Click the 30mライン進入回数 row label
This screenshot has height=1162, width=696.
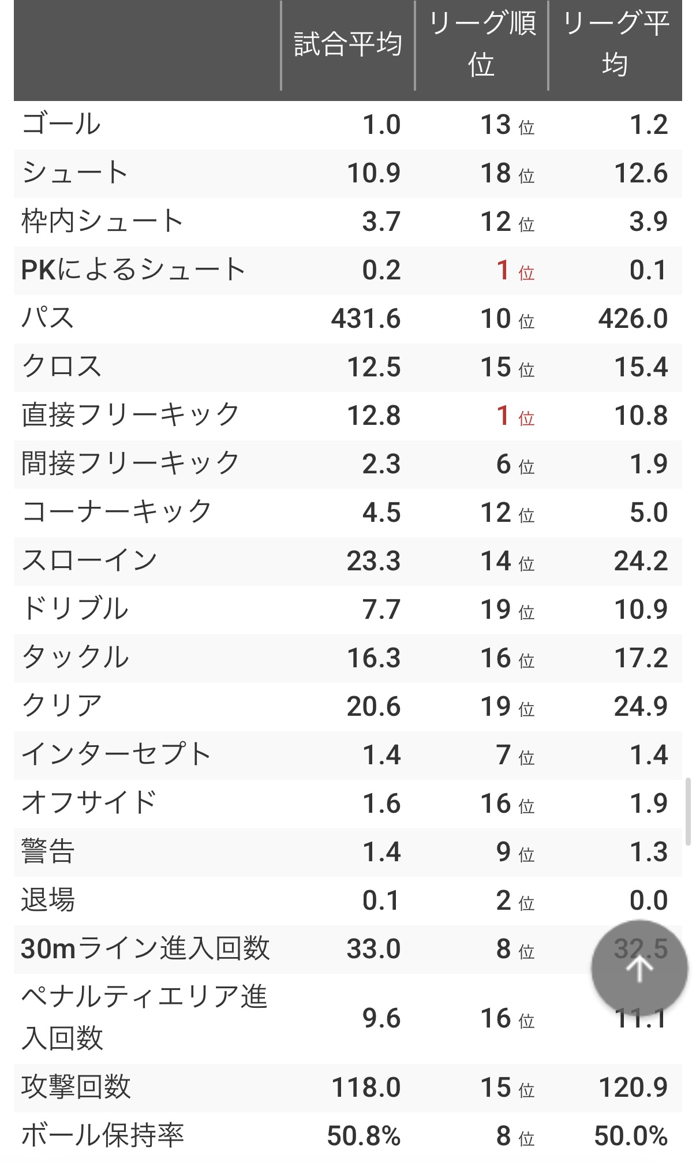[x=145, y=949]
